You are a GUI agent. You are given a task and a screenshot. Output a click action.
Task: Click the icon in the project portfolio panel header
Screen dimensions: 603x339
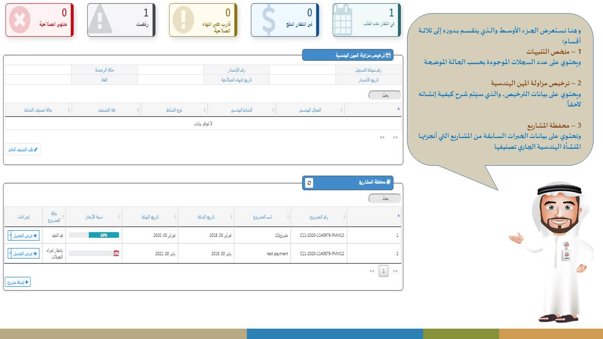click(x=388, y=182)
